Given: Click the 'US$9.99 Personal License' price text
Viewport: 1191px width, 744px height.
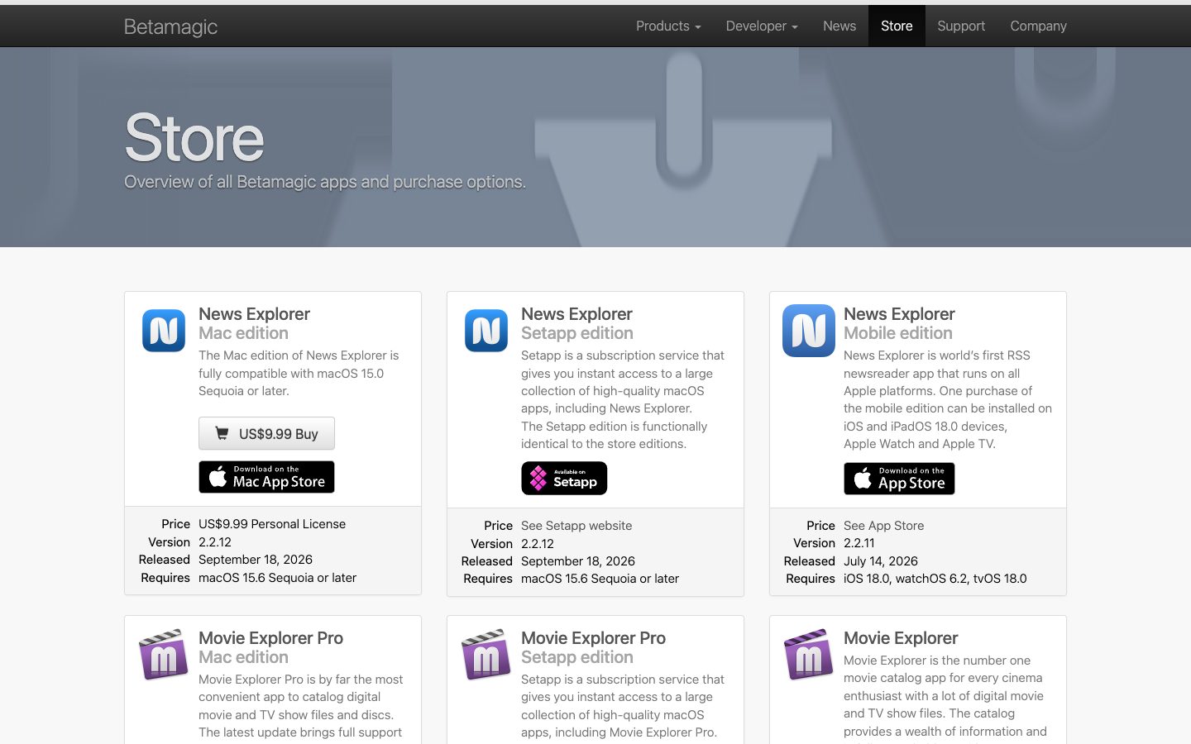Looking at the screenshot, I should point(272,524).
